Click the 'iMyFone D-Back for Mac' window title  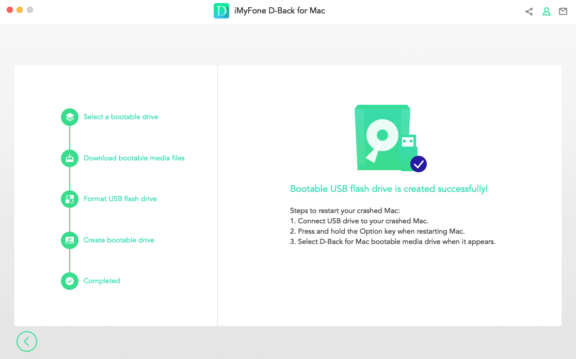tap(280, 11)
